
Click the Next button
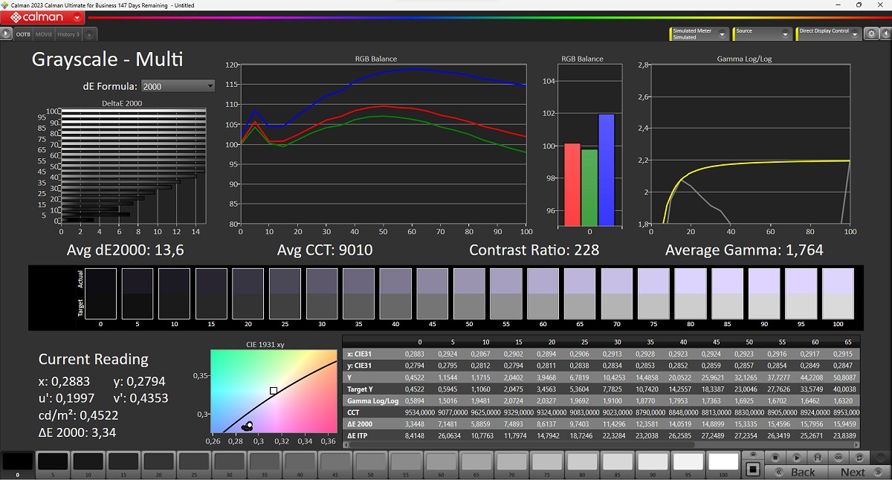858,472
